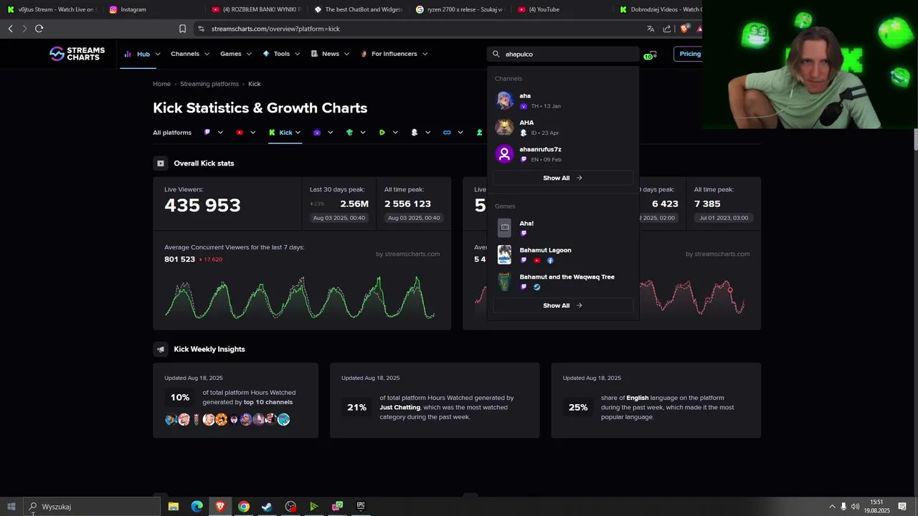
Task: Click the address bar URL
Action: [x=275, y=29]
